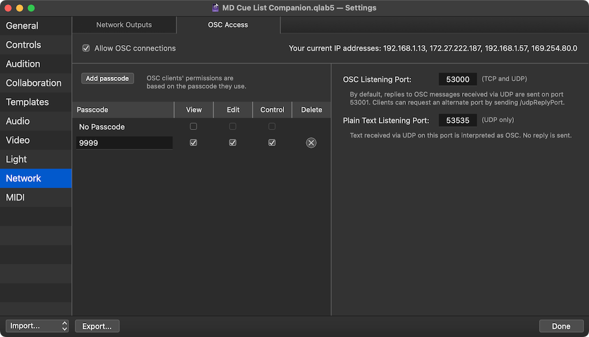Delete the 9999 passcode row
Image resolution: width=589 pixels, height=337 pixels.
click(311, 142)
